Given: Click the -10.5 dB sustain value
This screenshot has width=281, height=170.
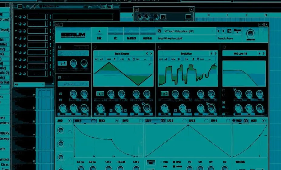Looking at the screenshot, I should point(121,162).
